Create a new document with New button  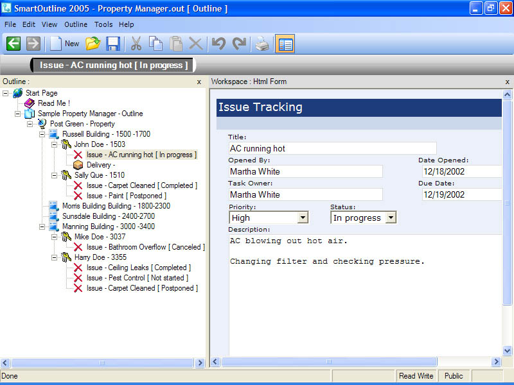click(65, 44)
